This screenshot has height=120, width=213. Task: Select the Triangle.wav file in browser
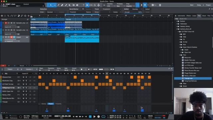coord(193,78)
